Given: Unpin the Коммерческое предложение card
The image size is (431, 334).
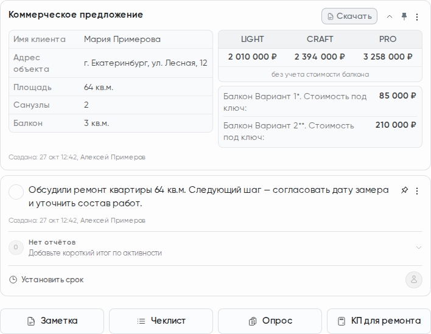Looking at the screenshot, I should pos(404,17).
